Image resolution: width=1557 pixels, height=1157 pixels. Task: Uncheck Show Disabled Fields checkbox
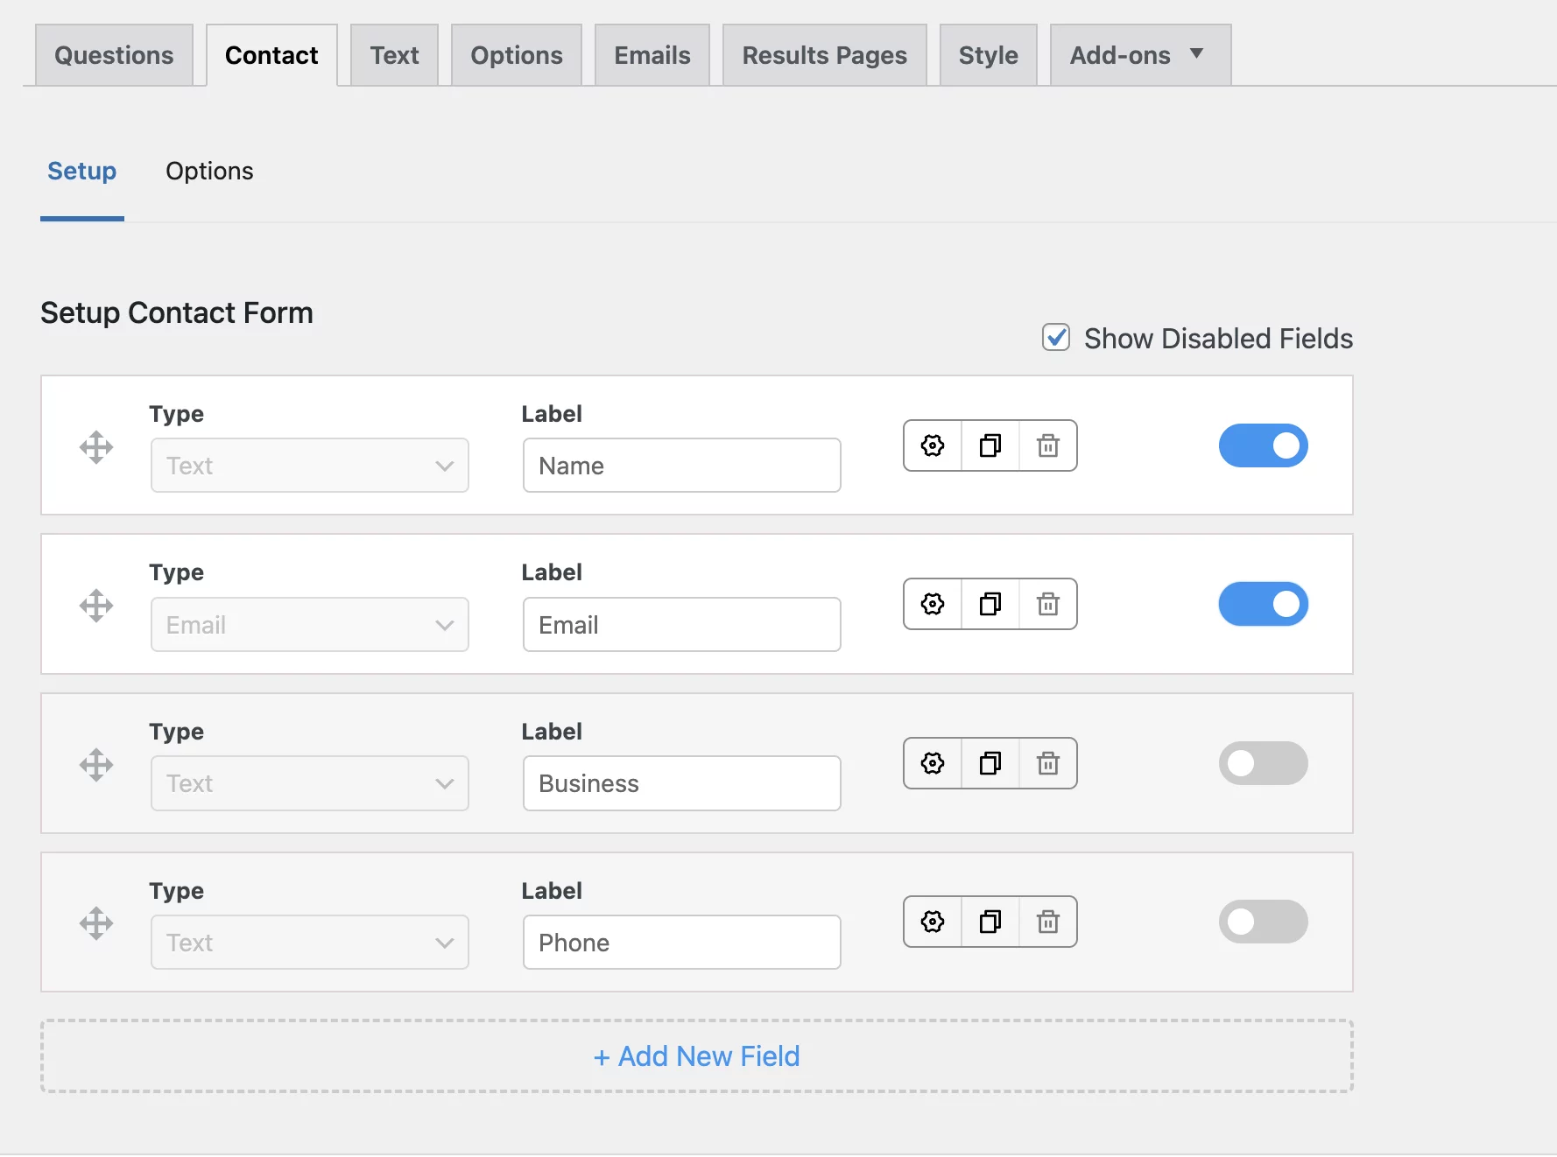pos(1056,338)
